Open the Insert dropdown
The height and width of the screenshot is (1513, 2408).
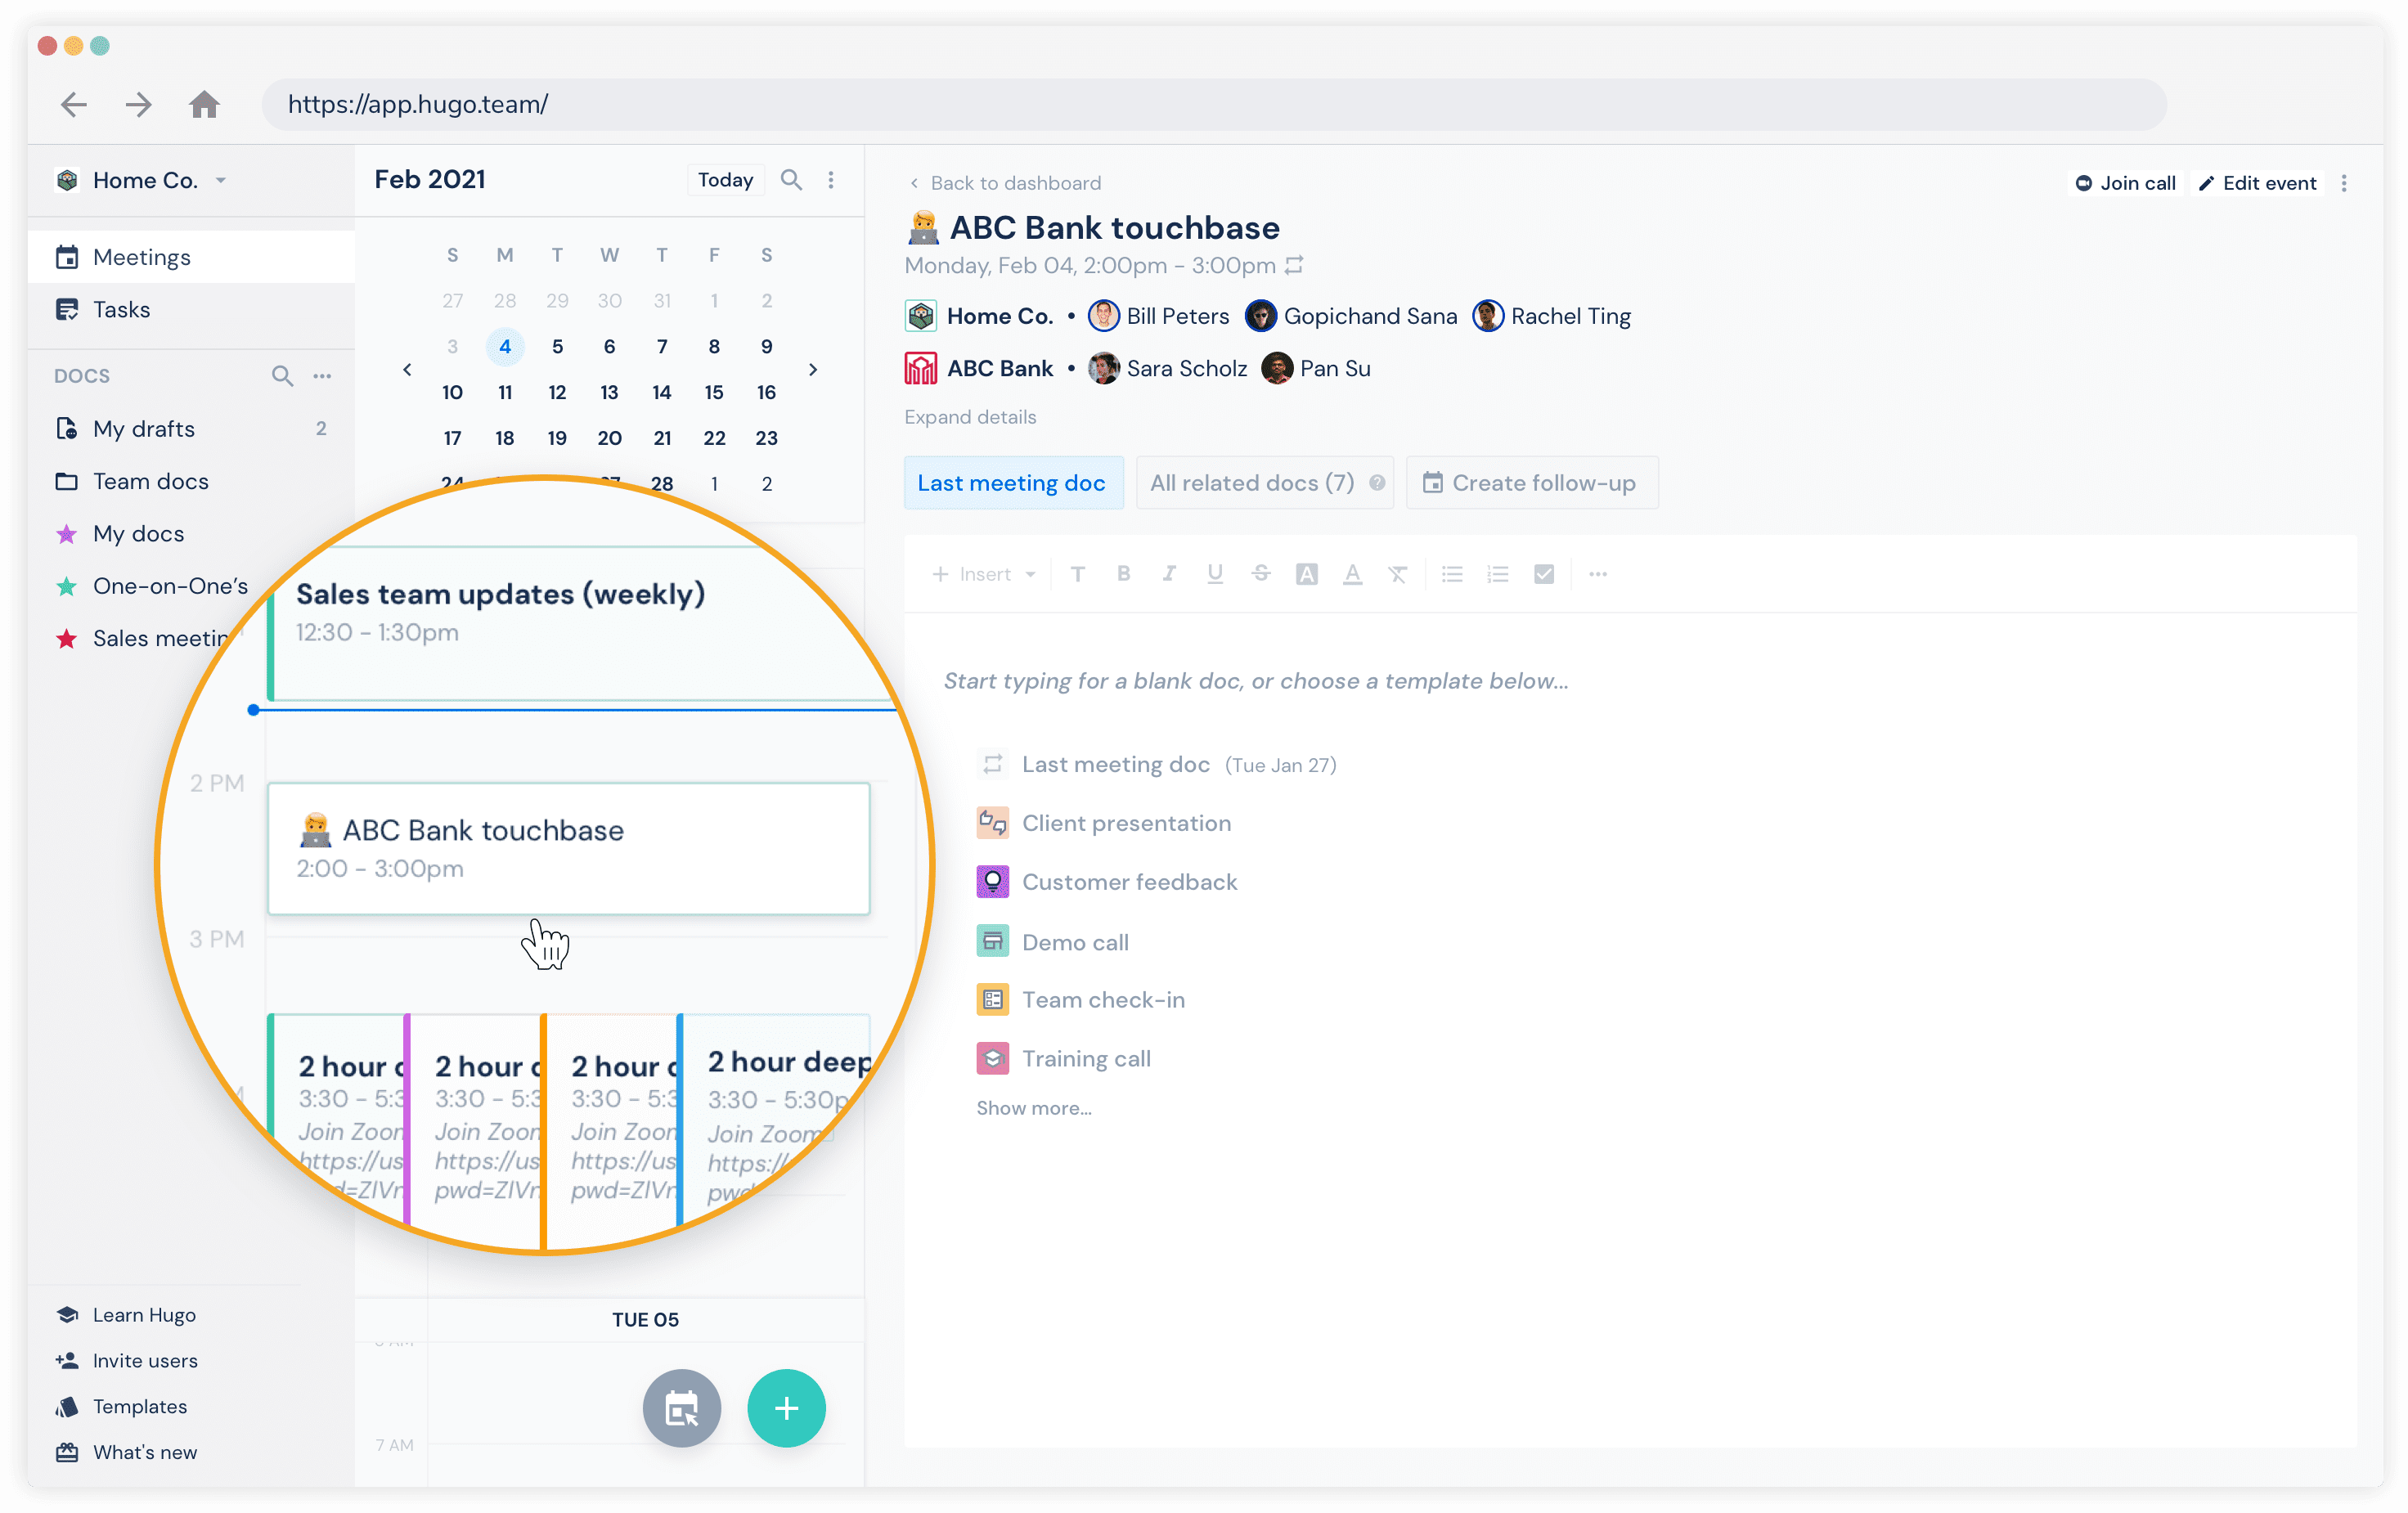click(x=984, y=574)
